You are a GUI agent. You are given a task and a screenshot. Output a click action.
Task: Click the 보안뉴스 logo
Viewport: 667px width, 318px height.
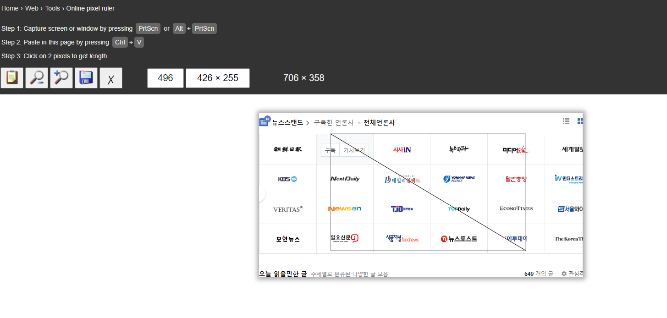coord(288,239)
